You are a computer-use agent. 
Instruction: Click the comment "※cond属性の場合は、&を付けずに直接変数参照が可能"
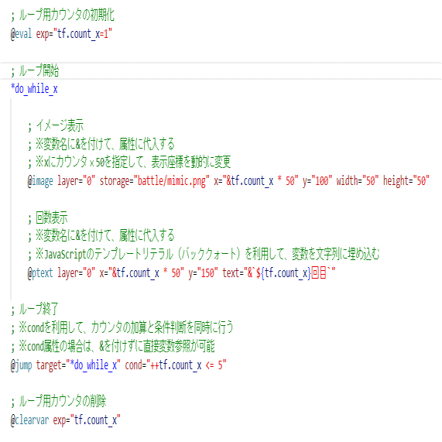point(113,347)
